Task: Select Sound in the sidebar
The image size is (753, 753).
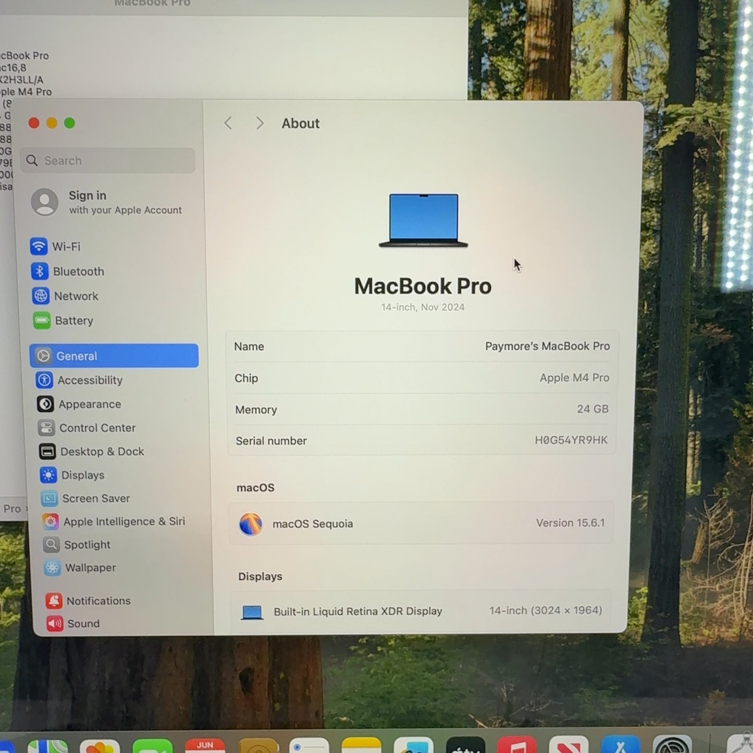Action: (x=73, y=624)
